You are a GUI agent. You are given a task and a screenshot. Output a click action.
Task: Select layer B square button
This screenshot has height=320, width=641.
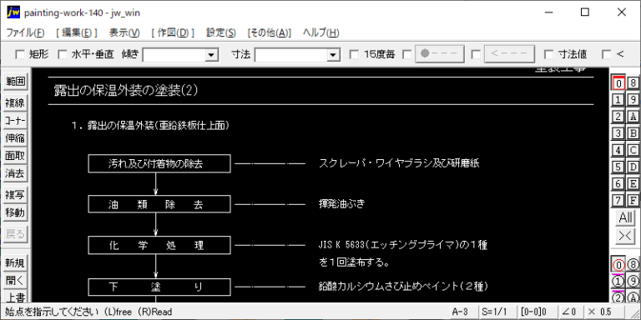pos(633,133)
